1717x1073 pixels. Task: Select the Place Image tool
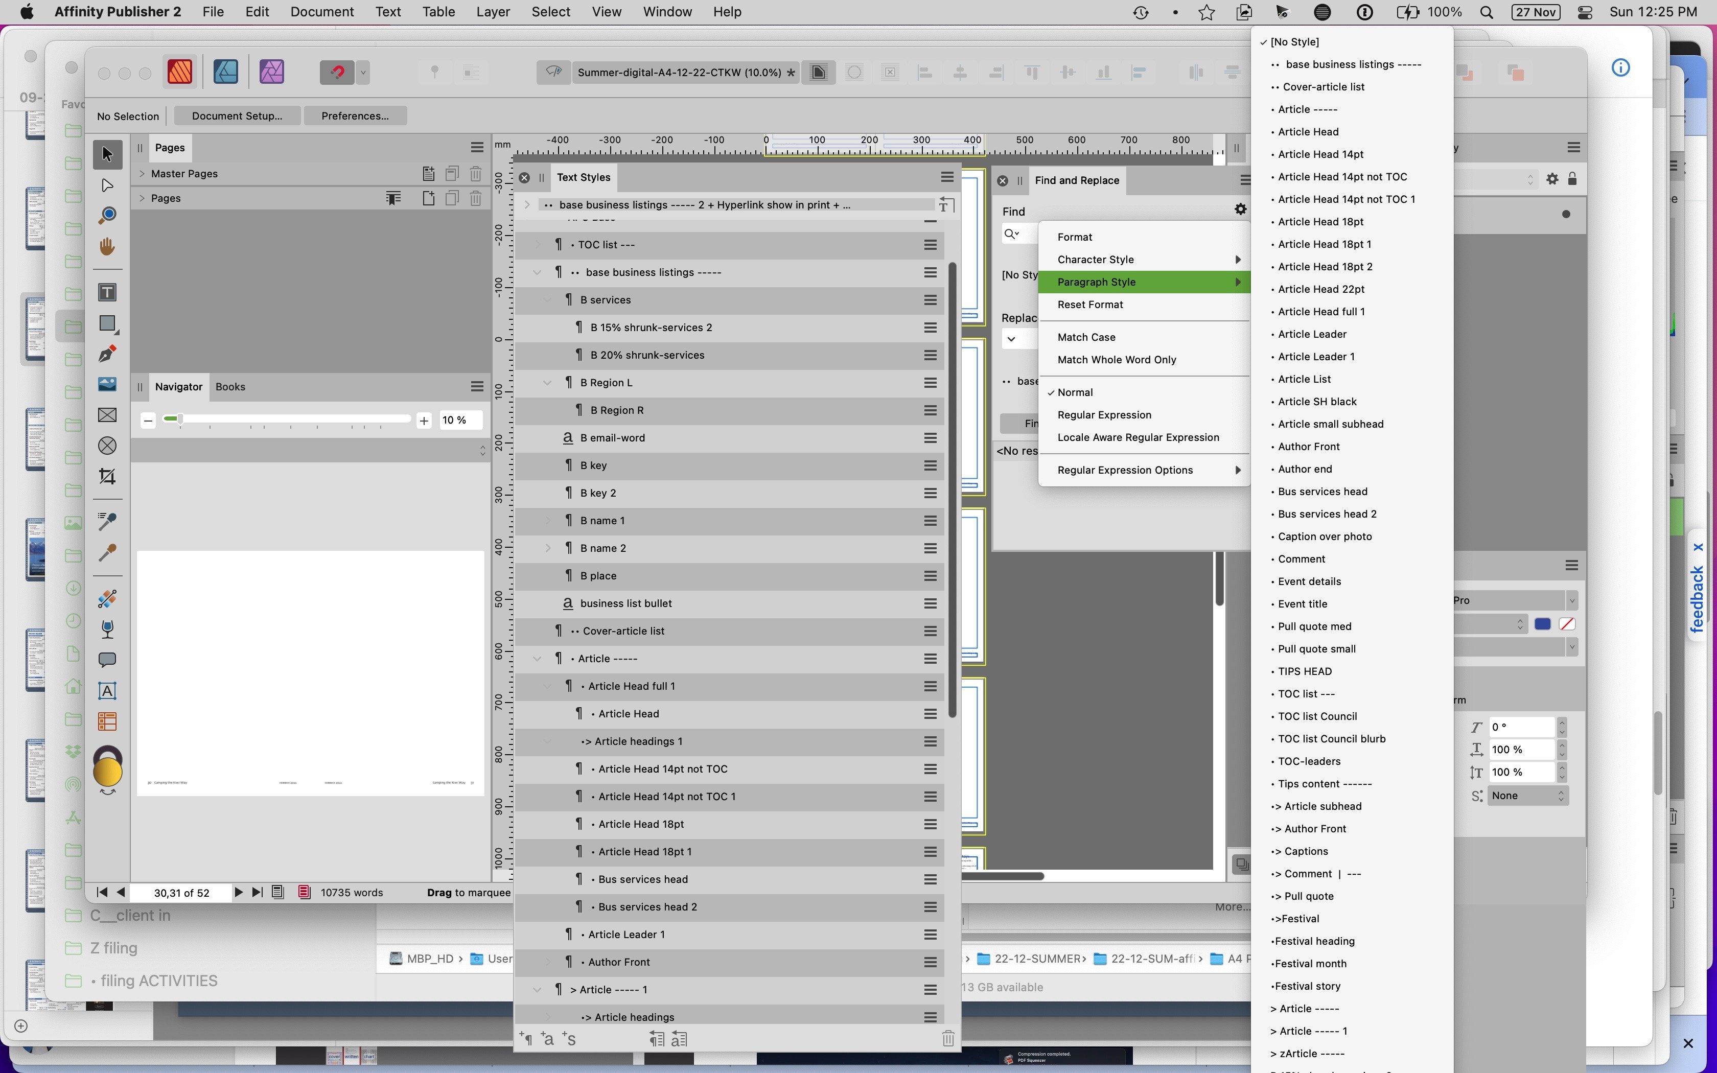[x=107, y=384]
